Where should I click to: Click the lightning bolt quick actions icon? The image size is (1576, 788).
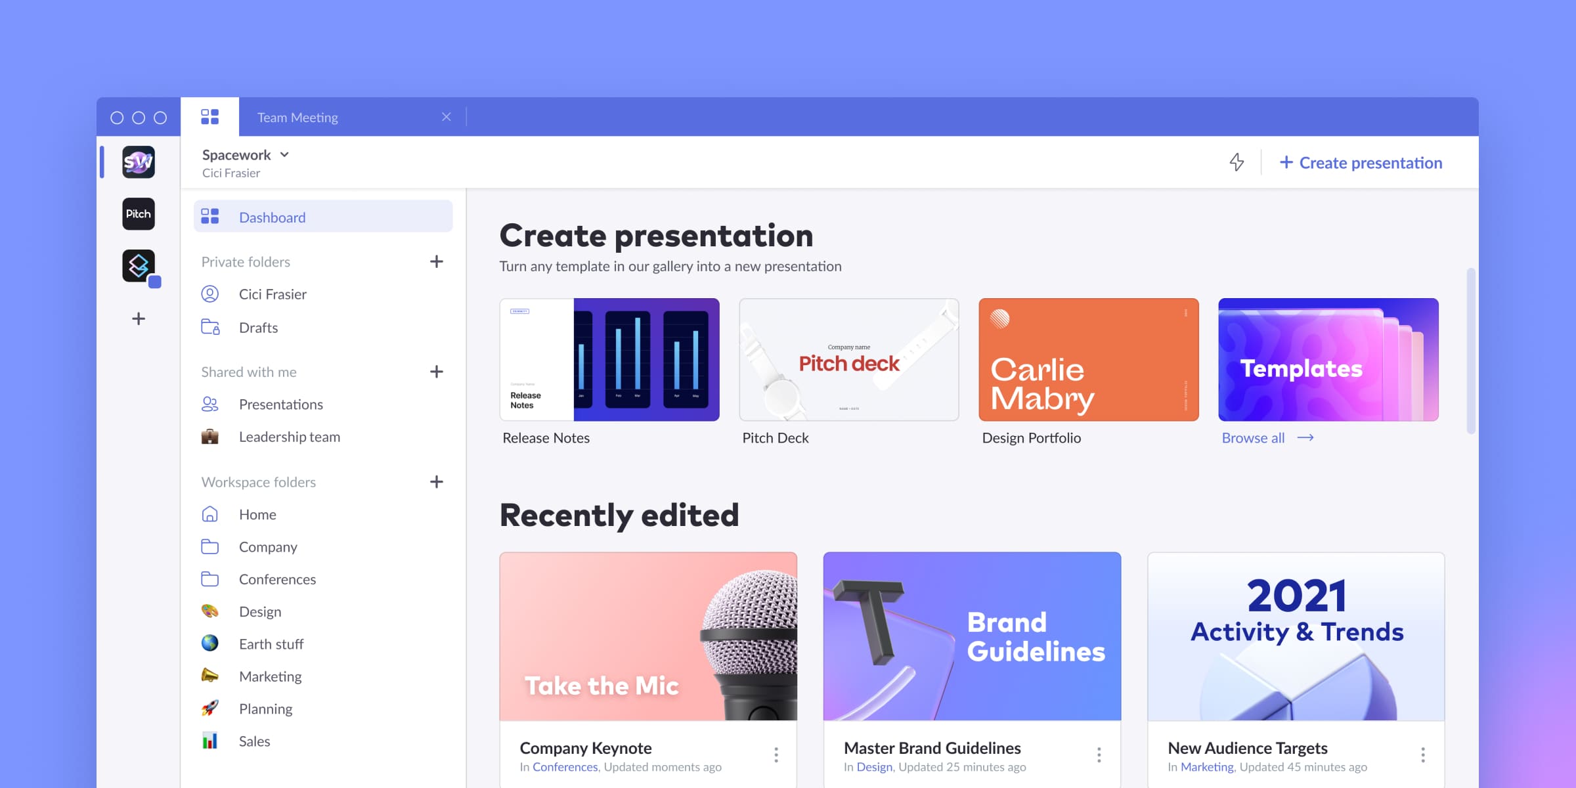click(1237, 162)
